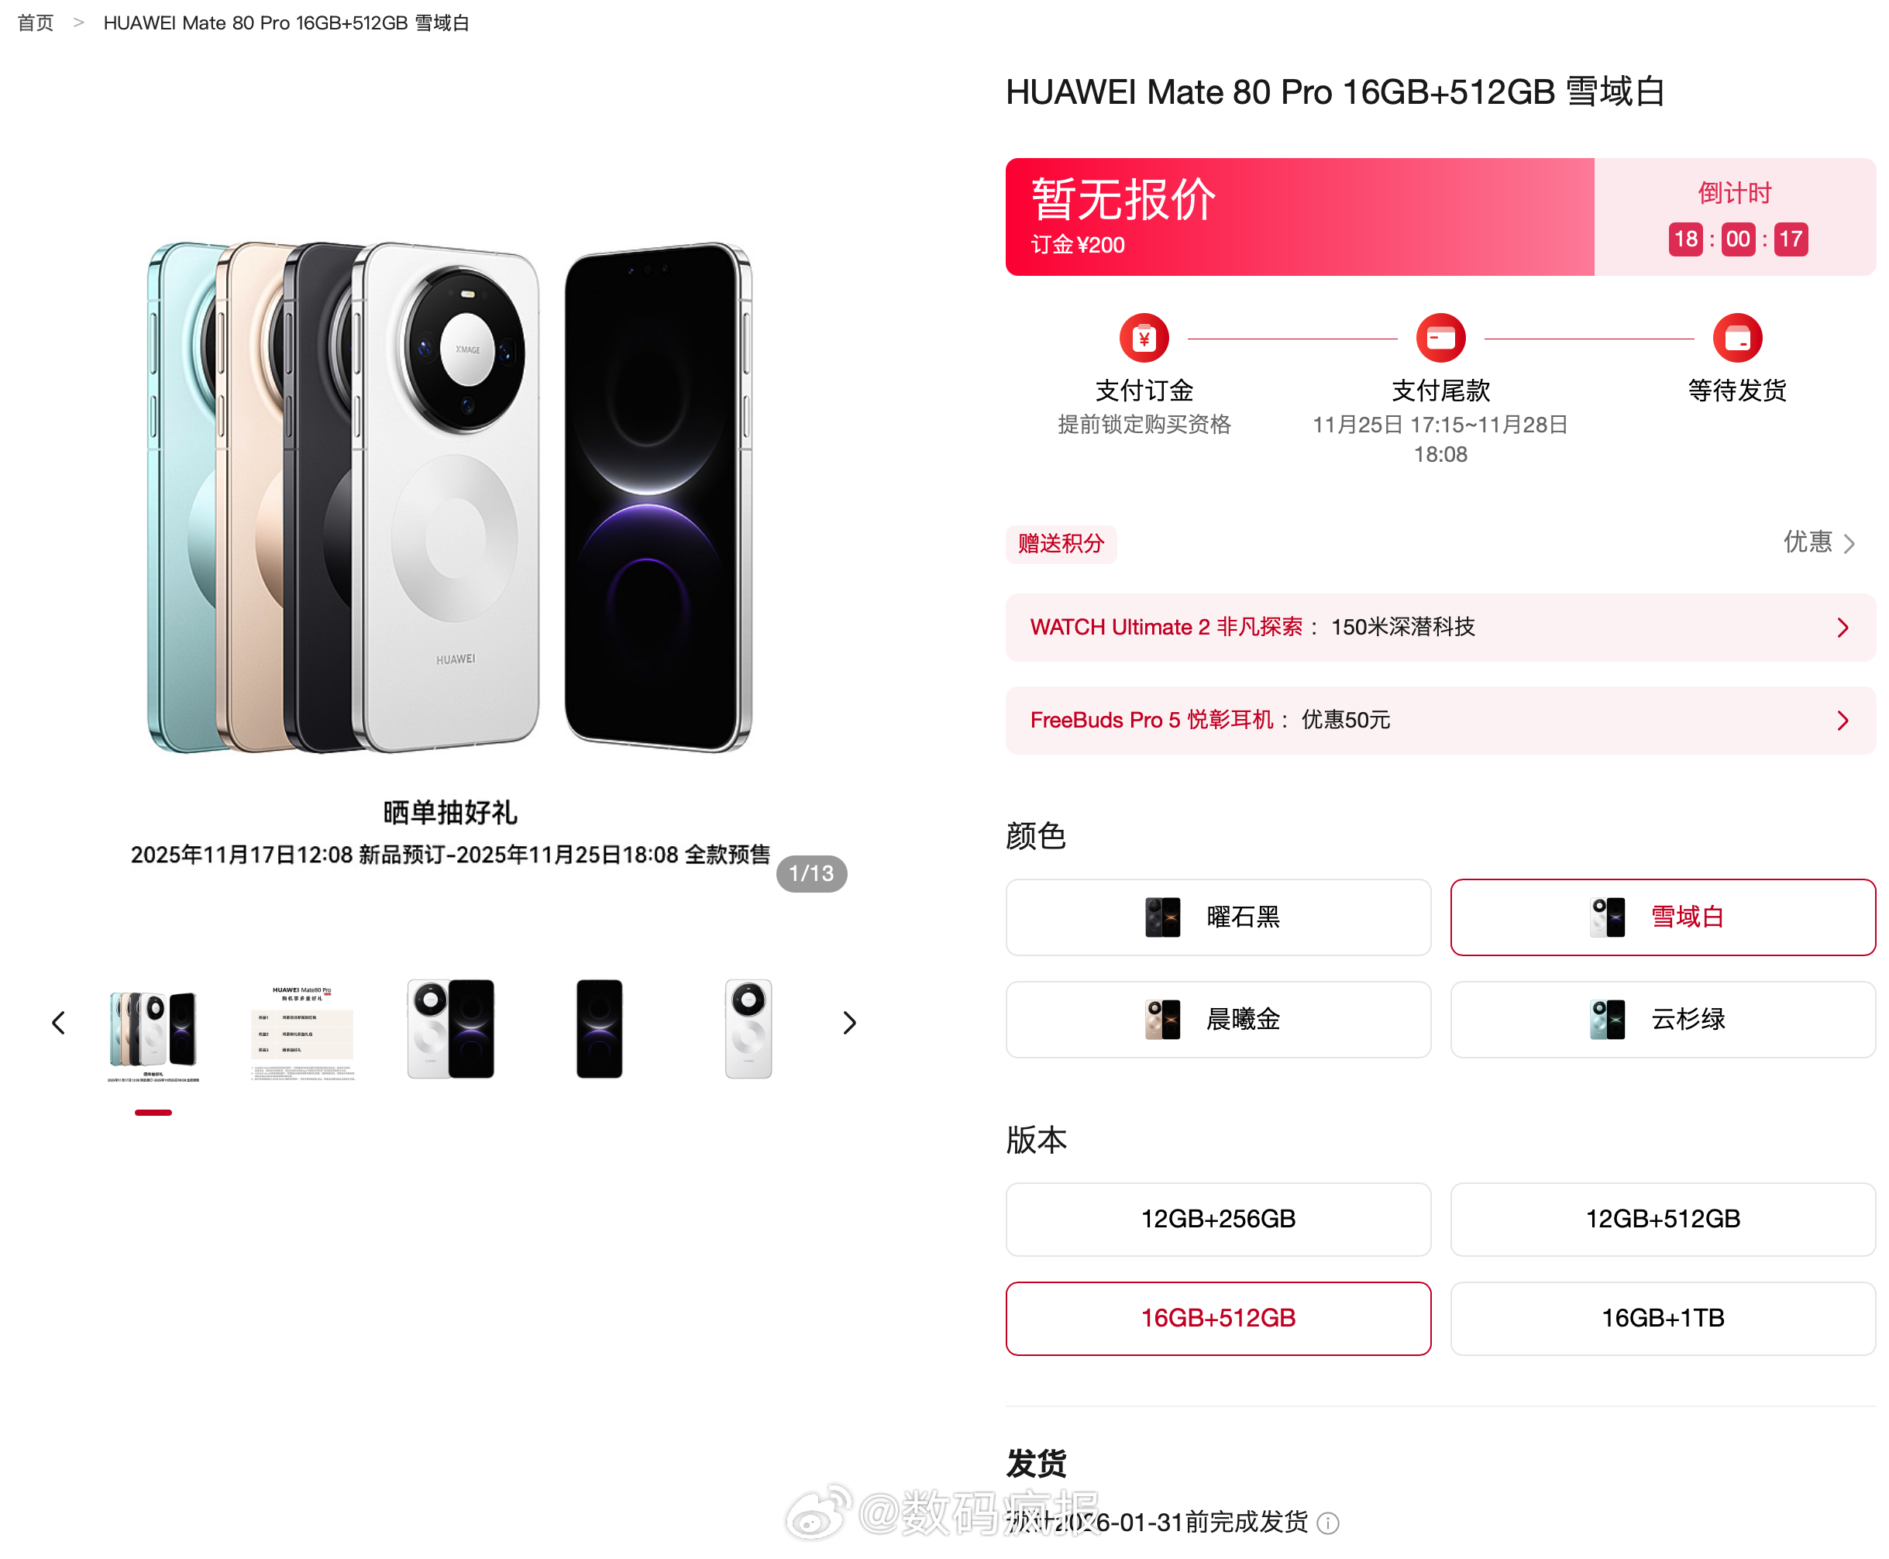Viewport: 1889px width, 1559px height.
Task: Click the 支付订金 deposit step icon
Action: [x=1143, y=339]
